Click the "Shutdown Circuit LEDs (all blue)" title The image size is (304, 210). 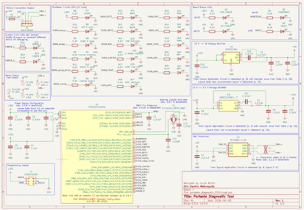(70, 7)
